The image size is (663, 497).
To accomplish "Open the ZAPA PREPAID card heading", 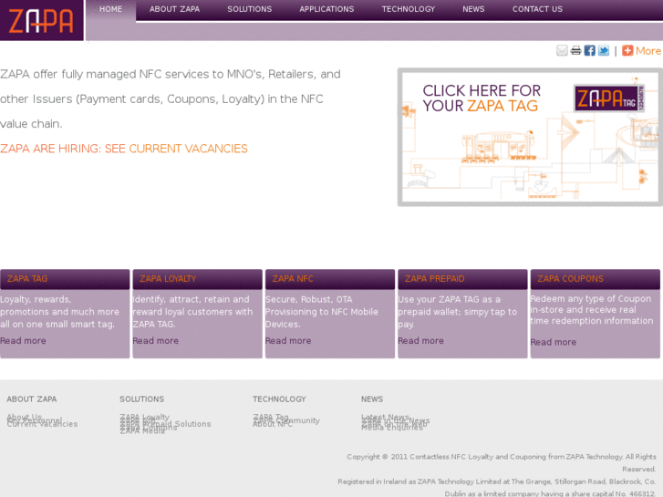I will 435,279.
